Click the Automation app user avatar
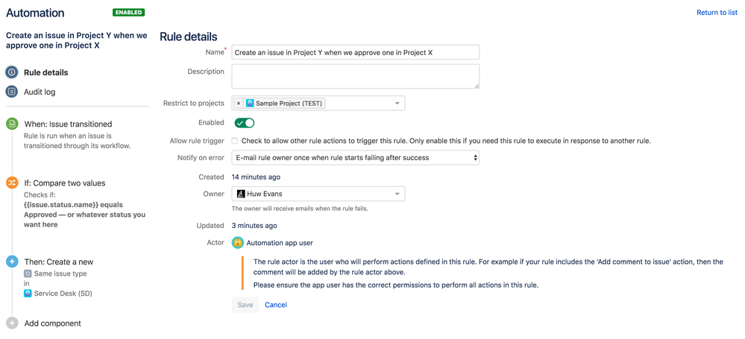 click(x=237, y=243)
